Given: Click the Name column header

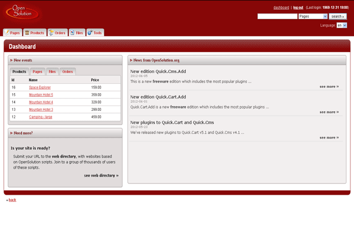Looking at the screenshot, I should (x=33, y=80).
